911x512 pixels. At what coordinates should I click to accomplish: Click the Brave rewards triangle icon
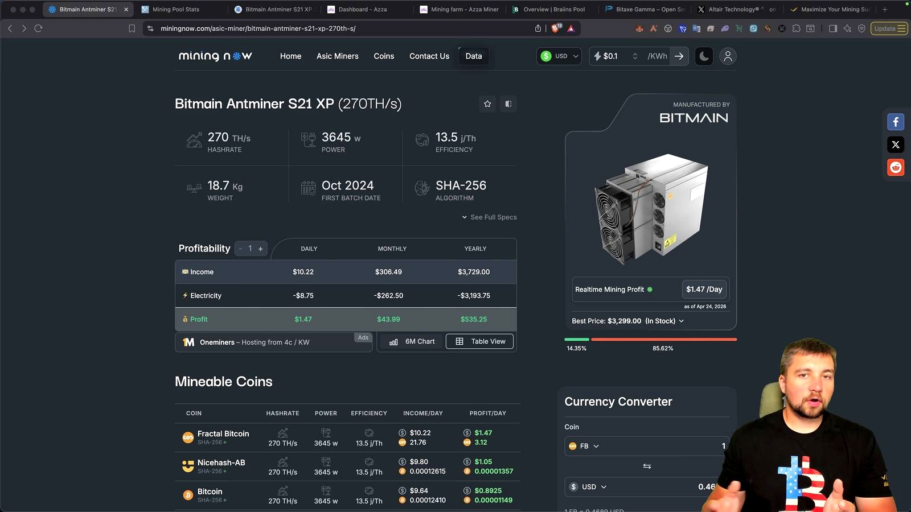pyautogui.click(x=571, y=28)
